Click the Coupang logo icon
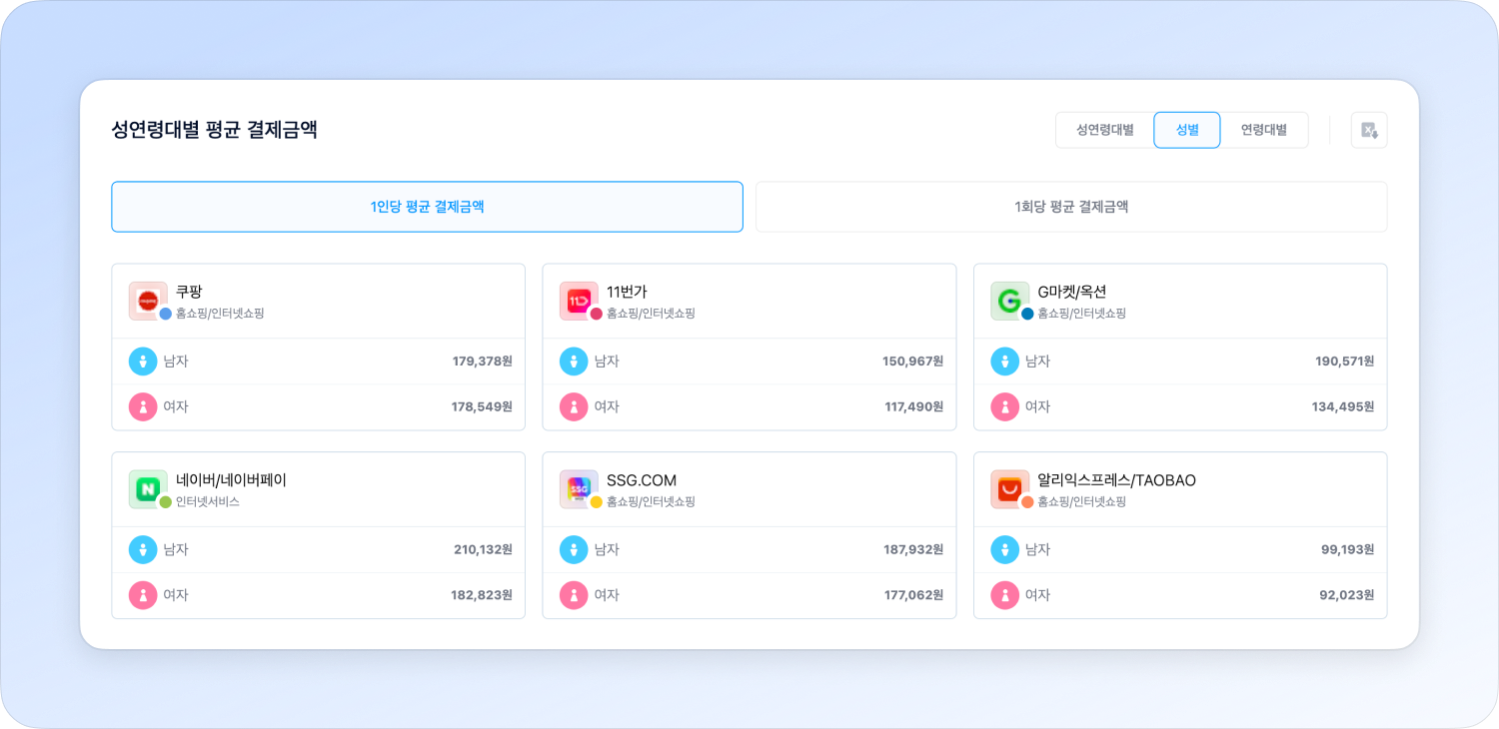Image resolution: width=1499 pixels, height=729 pixels. tap(147, 300)
